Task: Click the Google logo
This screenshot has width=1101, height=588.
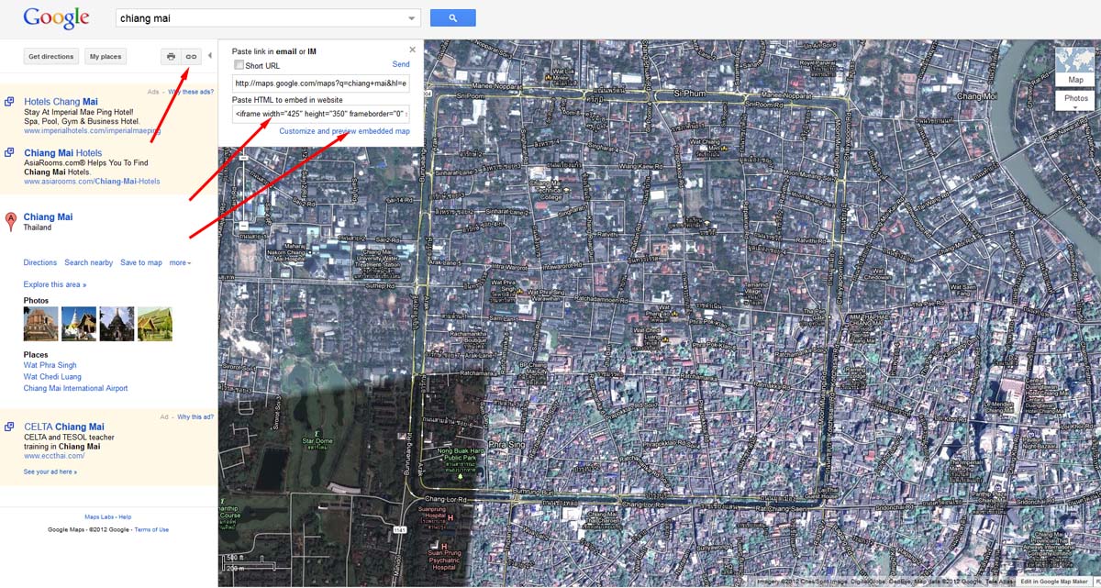Action: pyautogui.click(x=56, y=17)
